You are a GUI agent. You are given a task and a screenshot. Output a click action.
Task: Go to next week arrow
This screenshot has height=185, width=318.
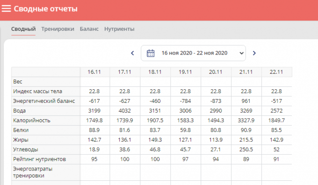tap(254, 53)
